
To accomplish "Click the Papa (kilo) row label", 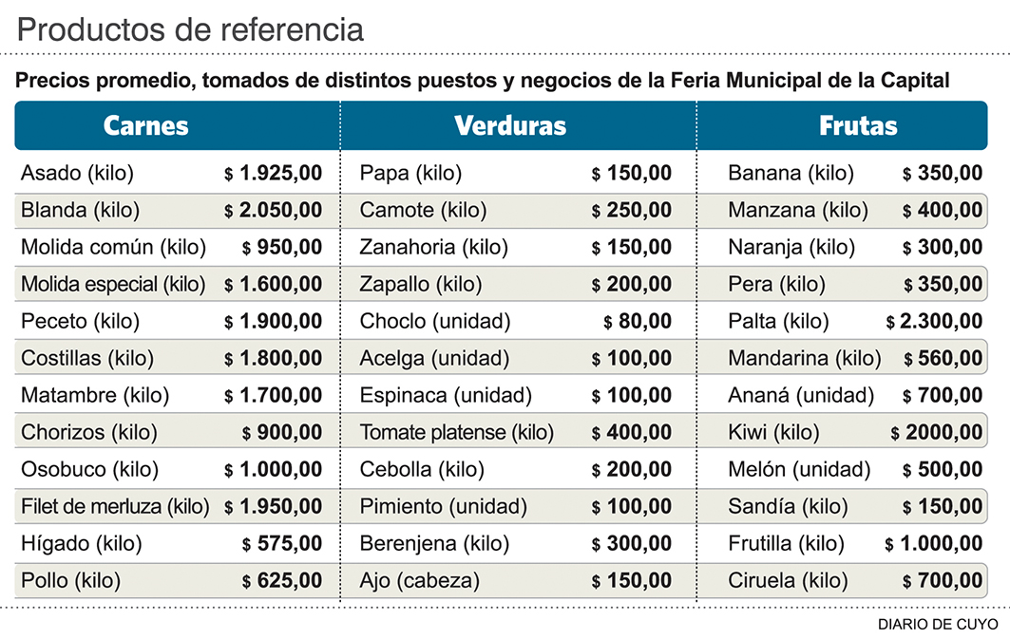I will 410,174.
